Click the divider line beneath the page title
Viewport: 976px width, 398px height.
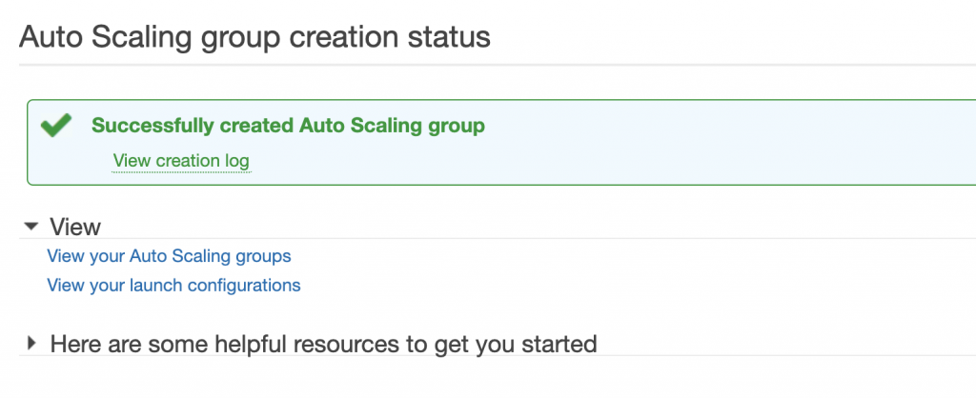tap(477, 65)
